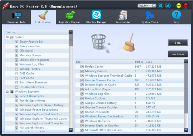Toggle the System group checkbox
The image size is (193, 136).
12,37
